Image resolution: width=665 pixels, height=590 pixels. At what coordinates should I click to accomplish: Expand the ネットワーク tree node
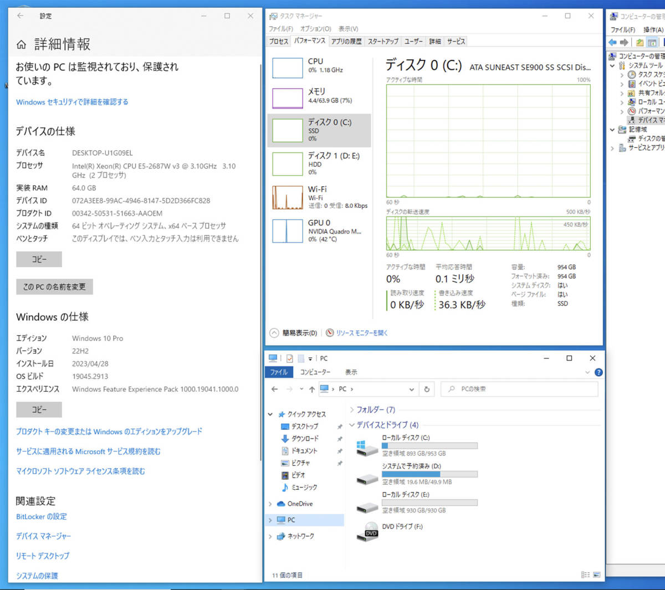coord(270,536)
